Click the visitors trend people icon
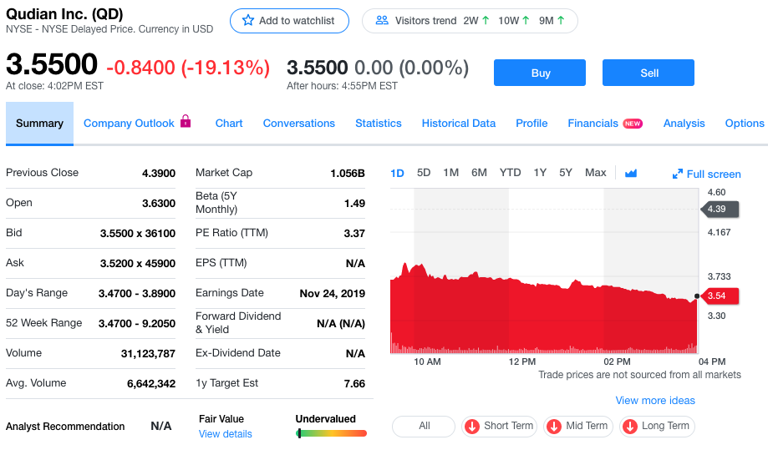 (x=382, y=21)
